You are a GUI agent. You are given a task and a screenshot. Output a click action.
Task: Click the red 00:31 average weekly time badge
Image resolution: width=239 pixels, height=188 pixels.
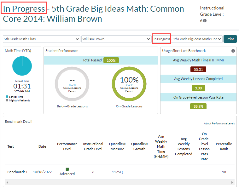pos(198,69)
